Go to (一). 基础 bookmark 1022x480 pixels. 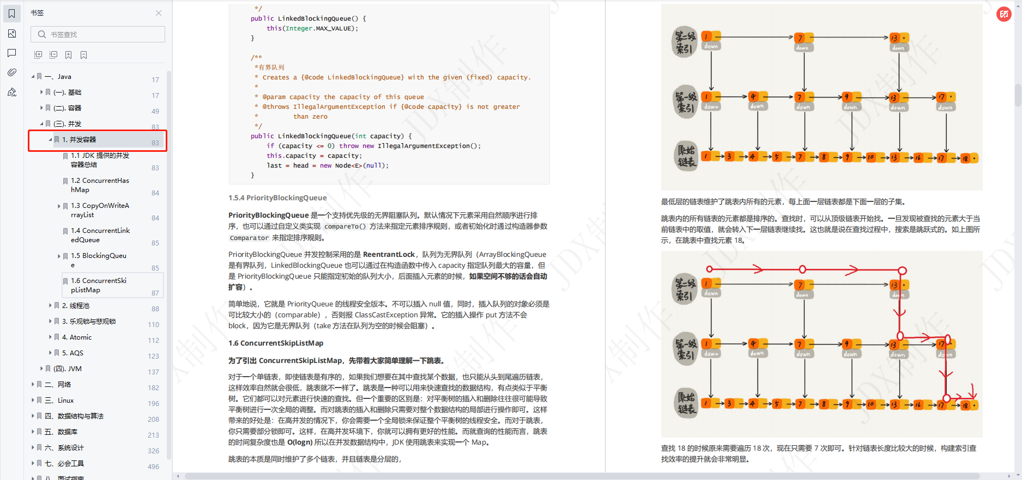67,93
